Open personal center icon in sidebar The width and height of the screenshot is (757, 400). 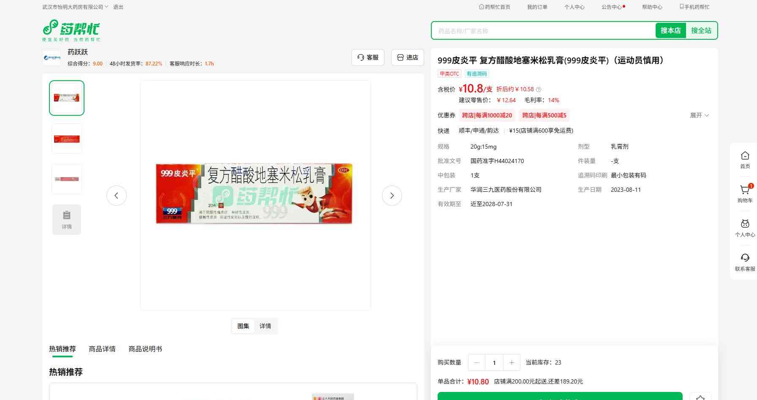(x=745, y=224)
